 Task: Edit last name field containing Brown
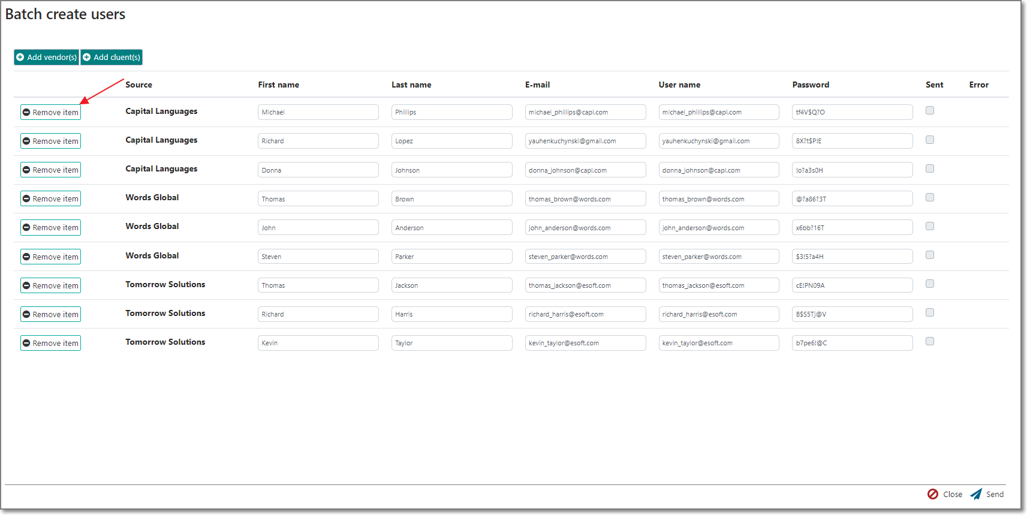pos(452,198)
